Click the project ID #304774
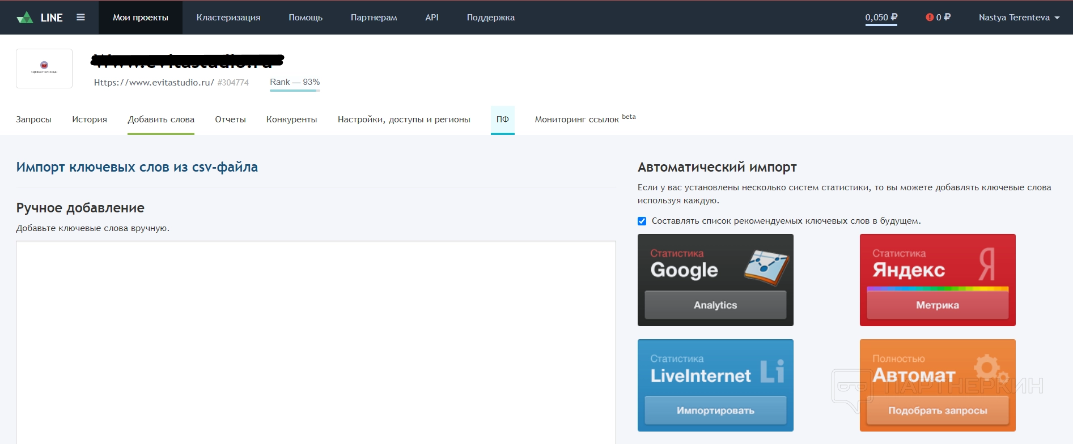 [233, 83]
